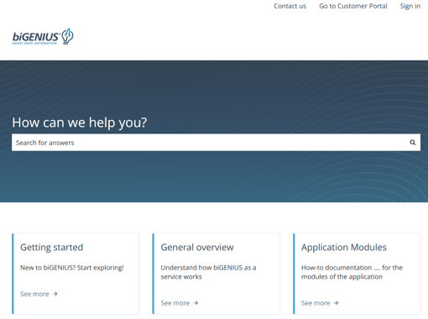The image size is (428, 319).
Task: Open the Application Modules heading
Action: coord(344,247)
